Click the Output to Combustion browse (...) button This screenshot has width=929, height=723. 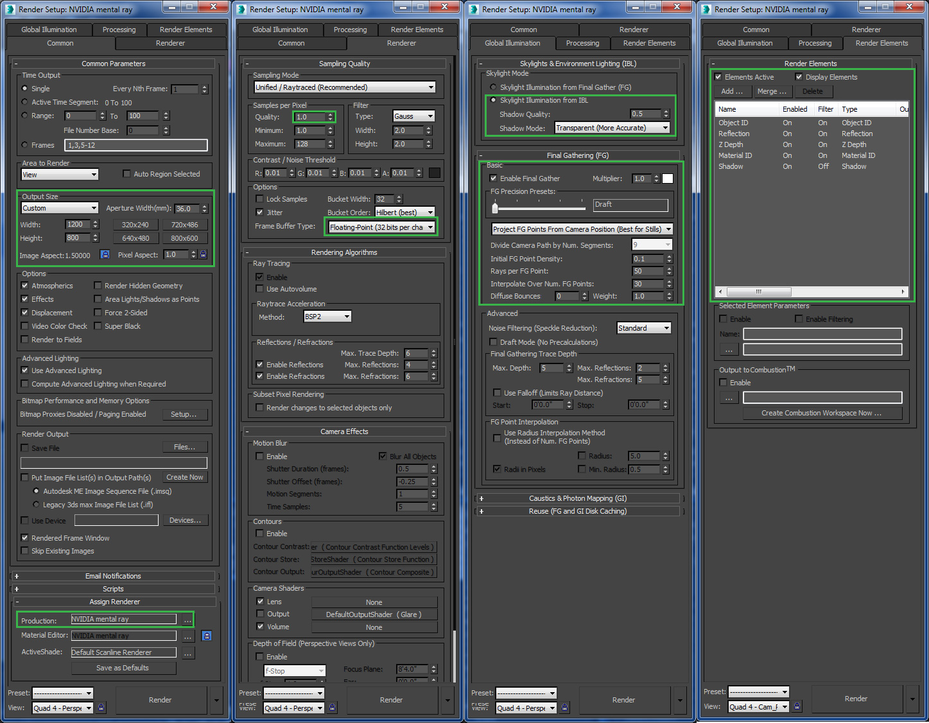click(729, 398)
